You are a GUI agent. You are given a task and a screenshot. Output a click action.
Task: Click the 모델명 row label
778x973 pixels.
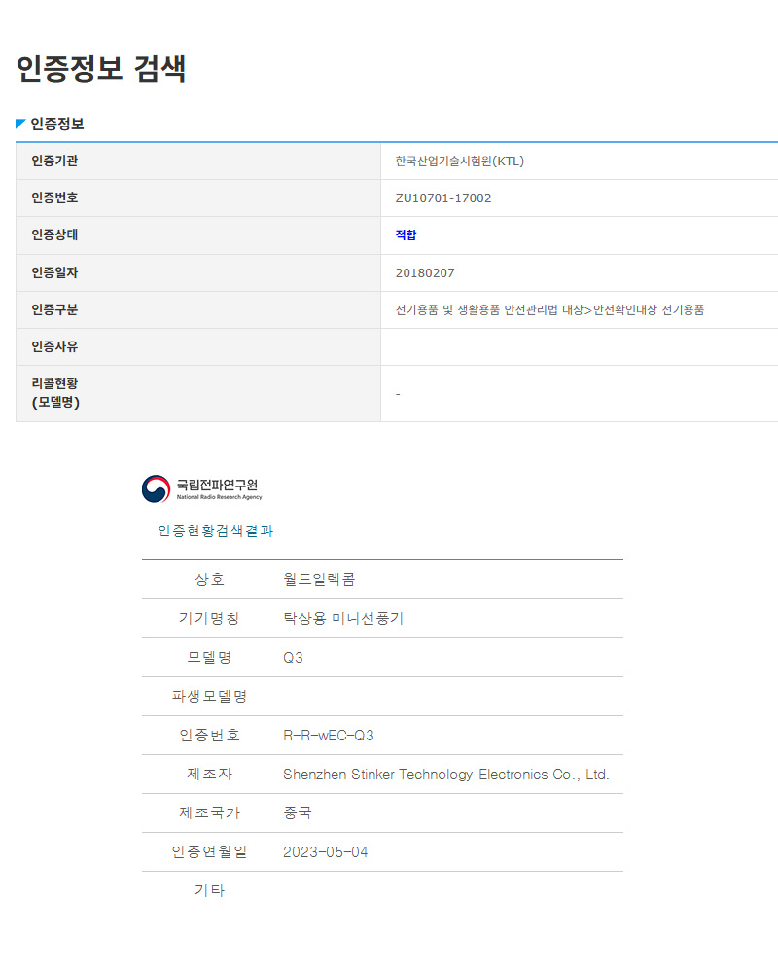click(209, 658)
